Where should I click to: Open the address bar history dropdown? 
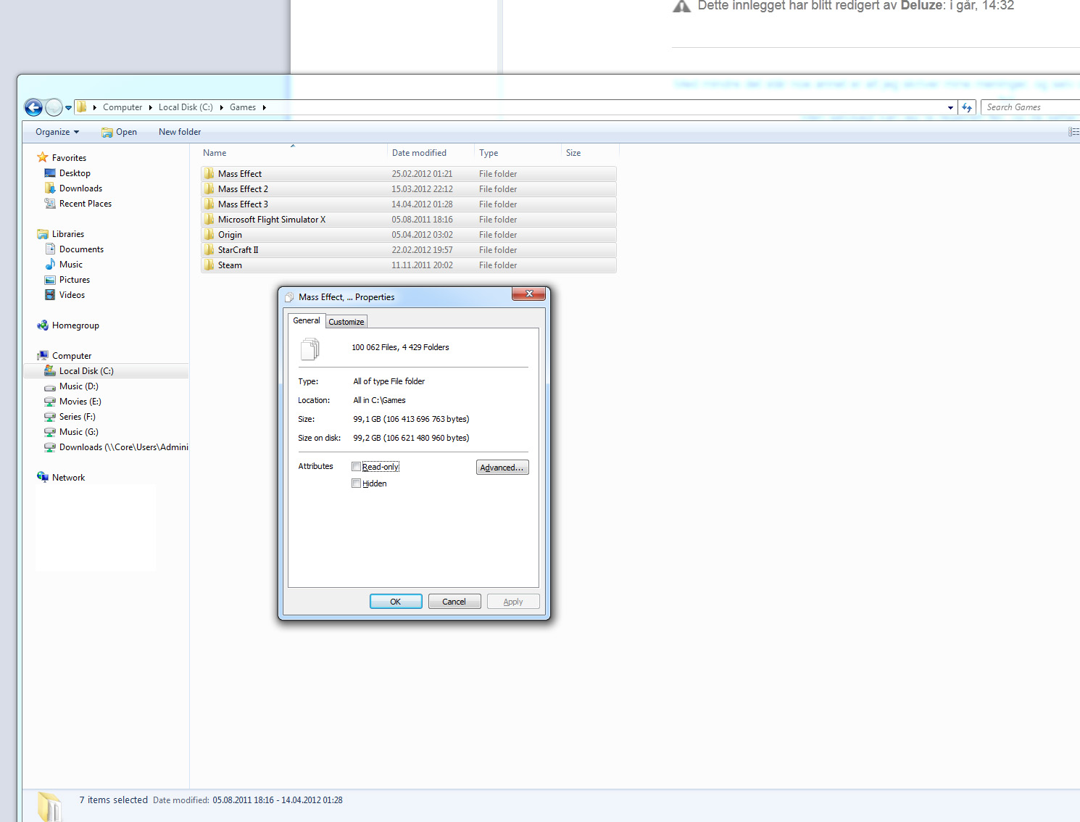950,107
